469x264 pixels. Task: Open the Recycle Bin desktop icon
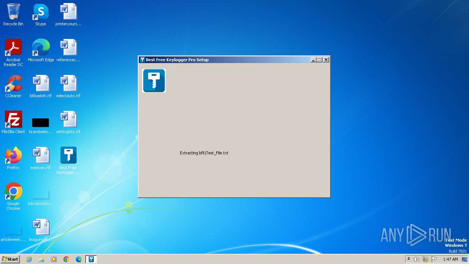point(13,15)
